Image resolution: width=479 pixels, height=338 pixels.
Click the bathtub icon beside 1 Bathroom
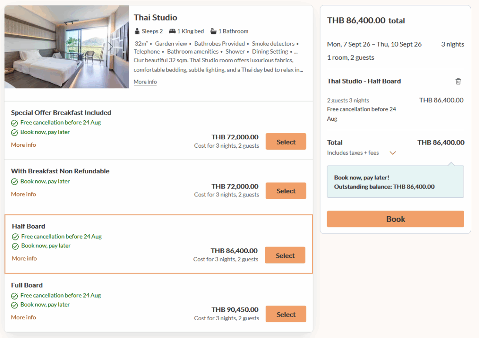tap(213, 31)
